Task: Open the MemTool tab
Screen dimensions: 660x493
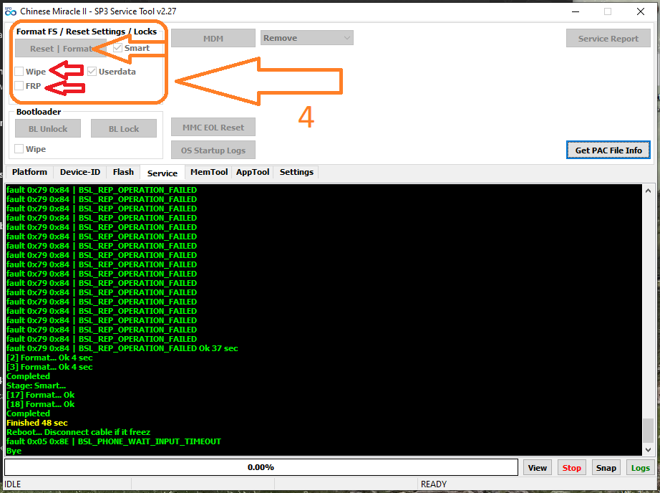Action: 209,172
